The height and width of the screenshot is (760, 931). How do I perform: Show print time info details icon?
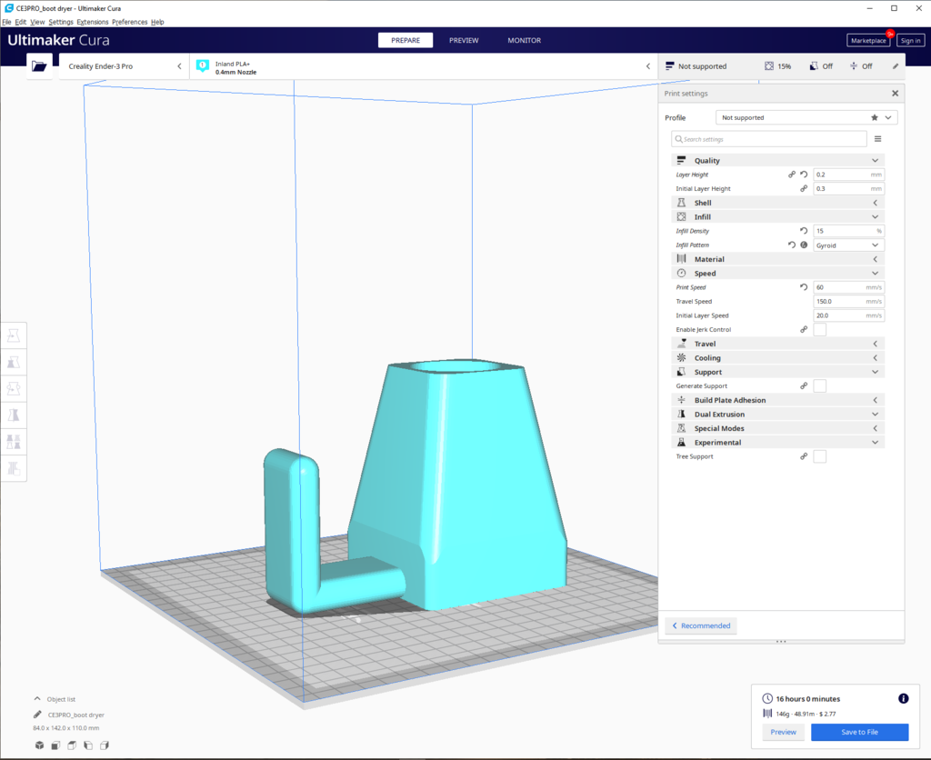coord(903,699)
